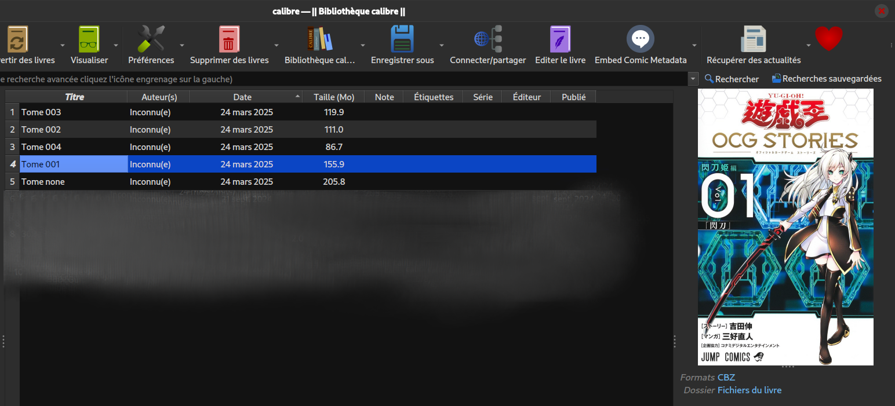Click the Enregistrer sous floppy disk icon
Viewport: 895px width, 406px height.
[x=402, y=39]
